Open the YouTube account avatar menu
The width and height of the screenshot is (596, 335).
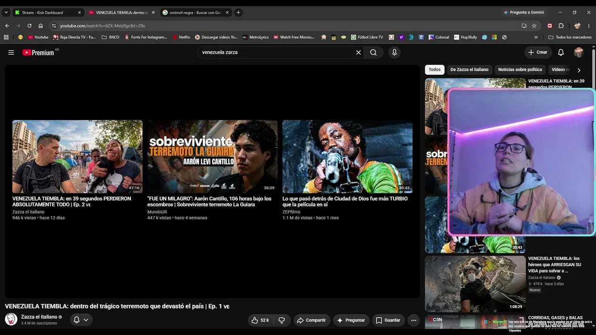tap(579, 53)
